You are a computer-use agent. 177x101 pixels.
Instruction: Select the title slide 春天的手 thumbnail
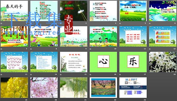coord(14,11)
